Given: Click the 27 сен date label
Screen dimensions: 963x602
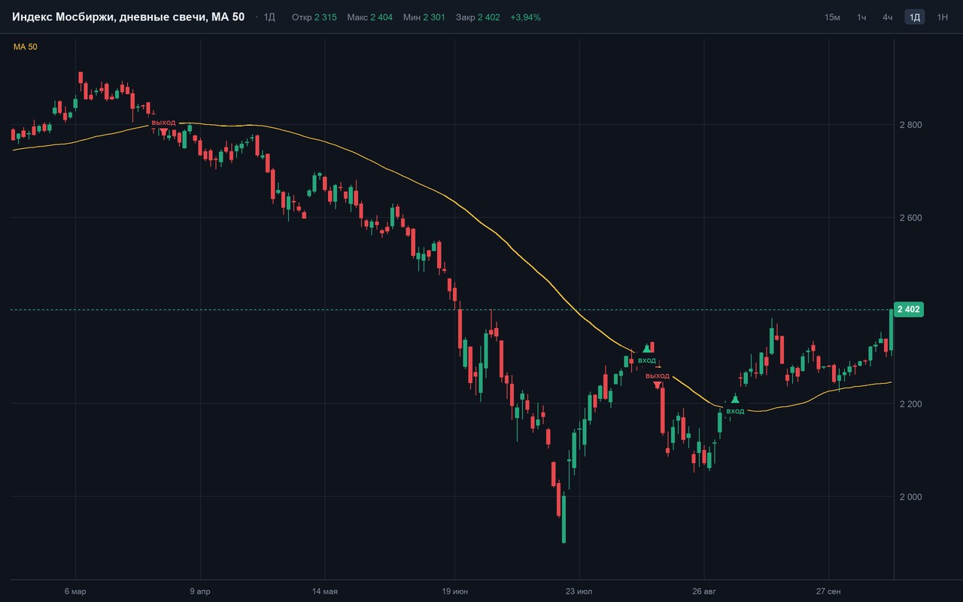Looking at the screenshot, I should [x=828, y=591].
